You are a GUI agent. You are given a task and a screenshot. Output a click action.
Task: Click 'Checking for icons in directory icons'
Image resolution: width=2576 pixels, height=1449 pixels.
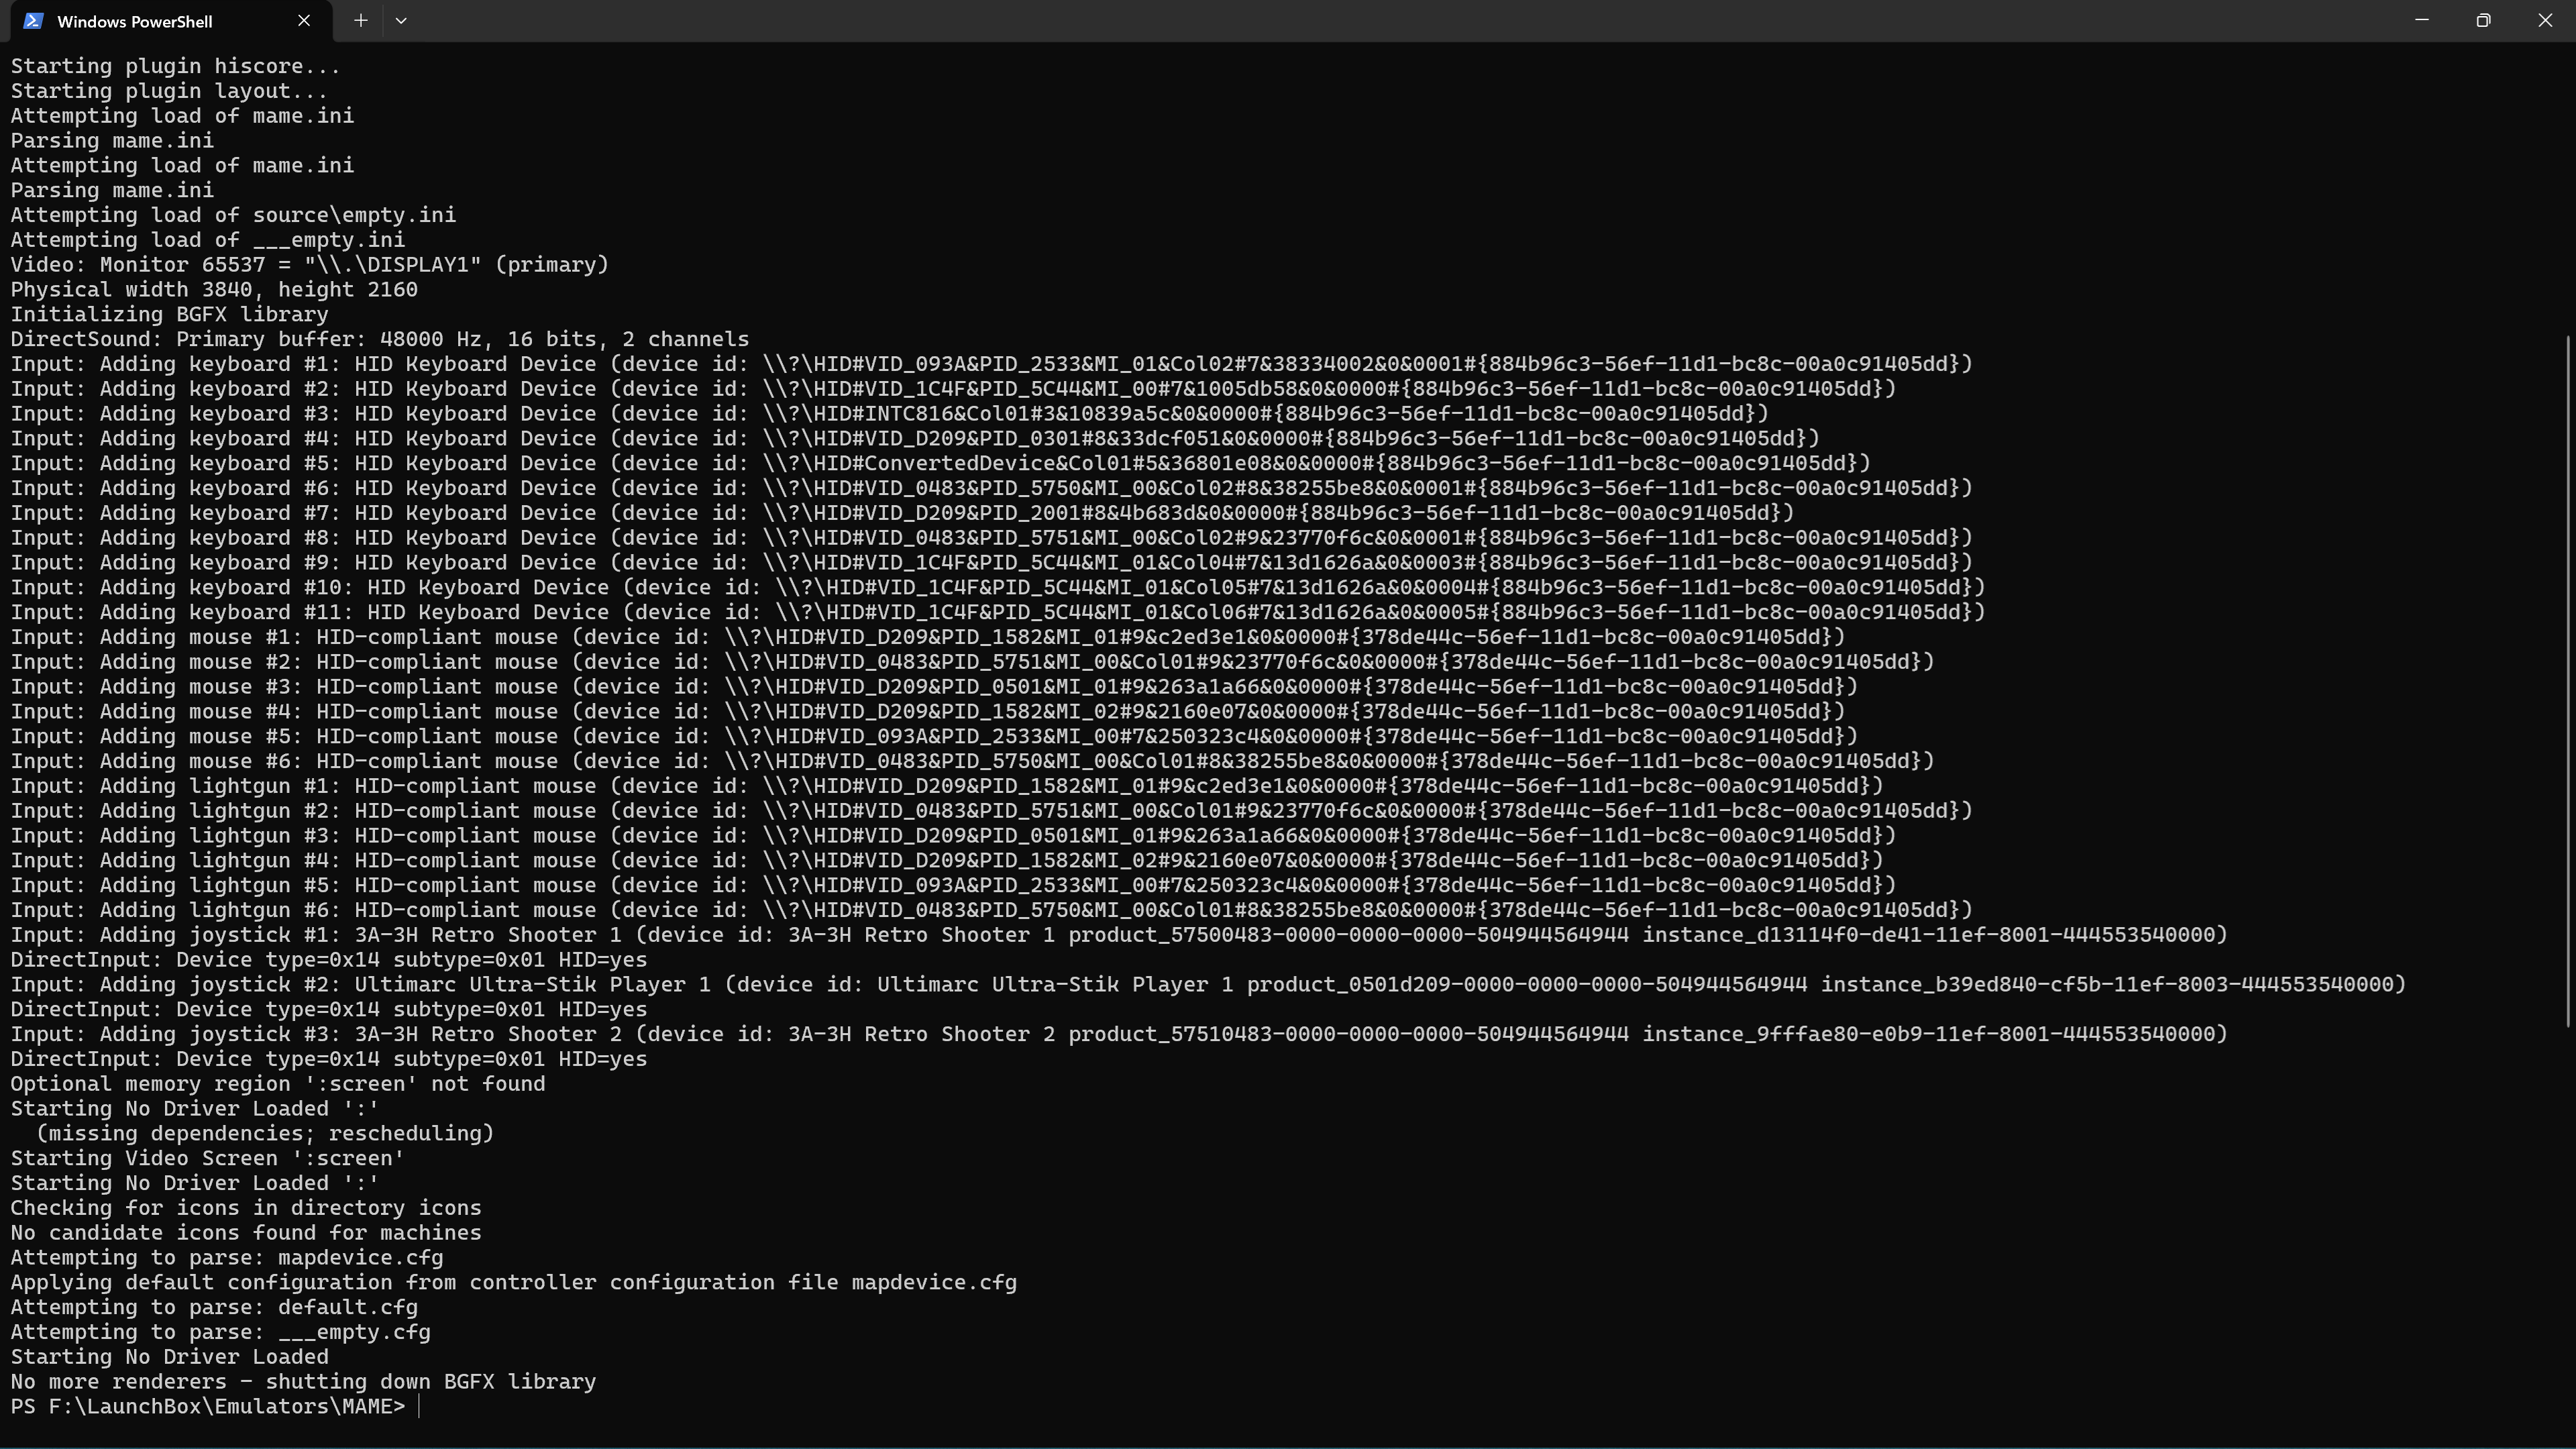point(246,1208)
